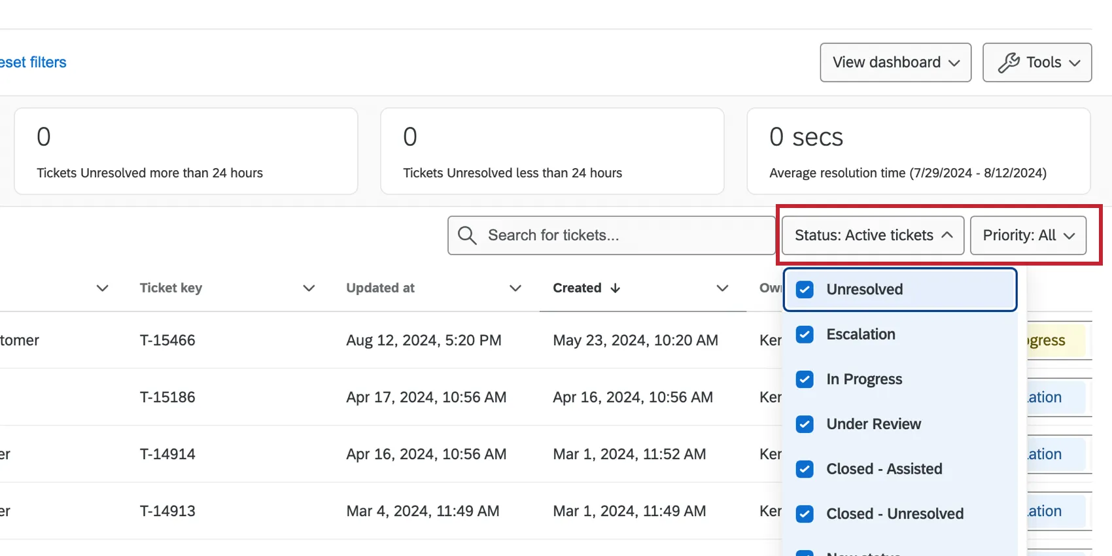The height and width of the screenshot is (556, 1112).
Task: Click the Reset filters link
Action: (x=33, y=63)
